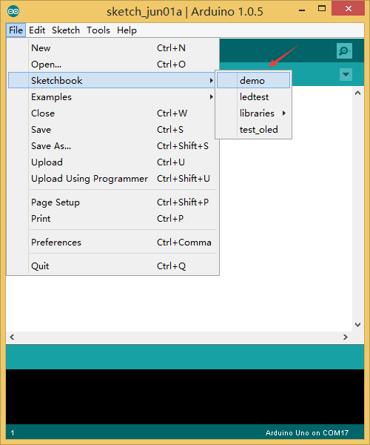Choose Print from the File menu
The height and width of the screenshot is (445, 370).
click(x=113, y=219)
